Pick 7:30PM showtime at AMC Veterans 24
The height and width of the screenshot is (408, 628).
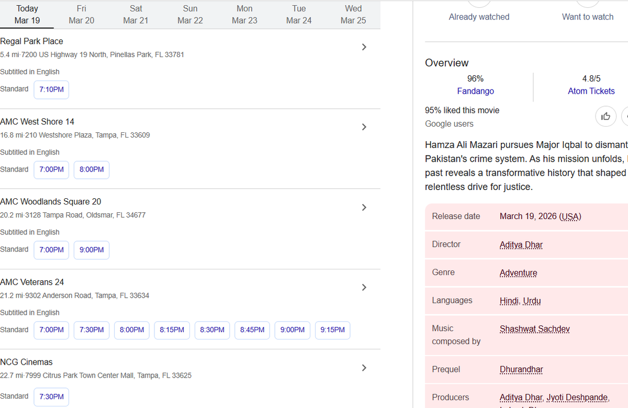point(92,330)
